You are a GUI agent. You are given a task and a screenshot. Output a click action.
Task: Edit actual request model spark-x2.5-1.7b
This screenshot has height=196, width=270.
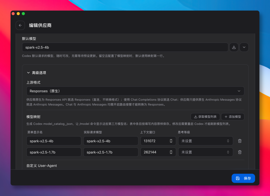[x=111, y=152]
